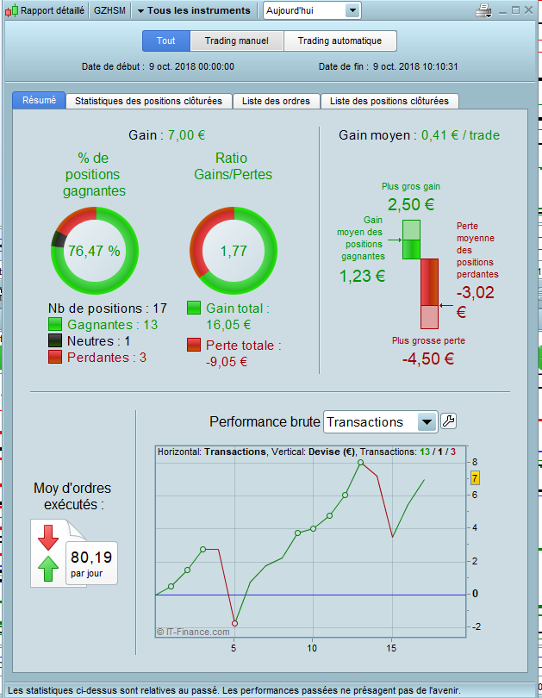
Task: Open Liste des positions clôturées tab
Action: 389,101
